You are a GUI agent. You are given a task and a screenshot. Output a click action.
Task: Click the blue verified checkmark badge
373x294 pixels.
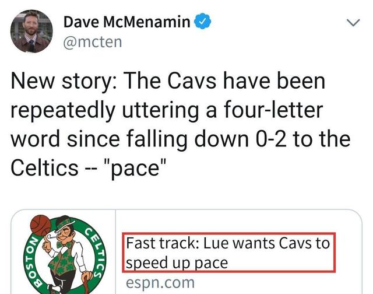202,22
